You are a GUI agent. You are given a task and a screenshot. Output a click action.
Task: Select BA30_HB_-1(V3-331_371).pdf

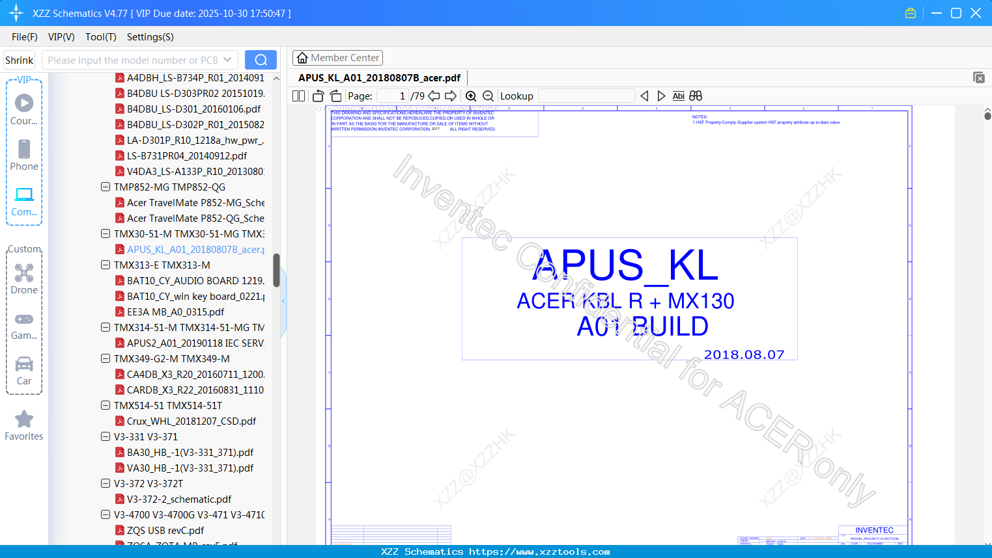pyautogui.click(x=184, y=453)
